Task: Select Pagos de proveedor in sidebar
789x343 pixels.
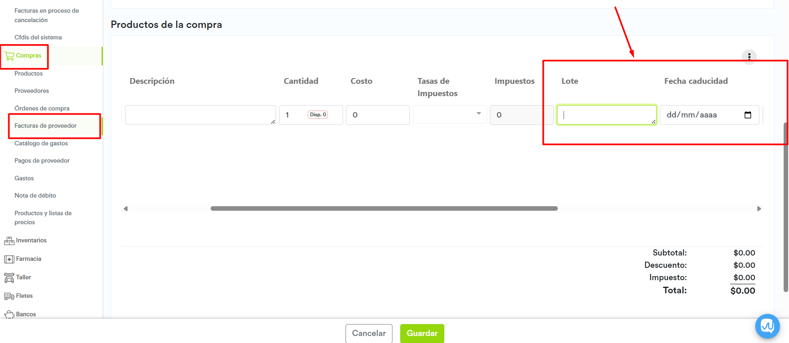Action: point(42,161)
